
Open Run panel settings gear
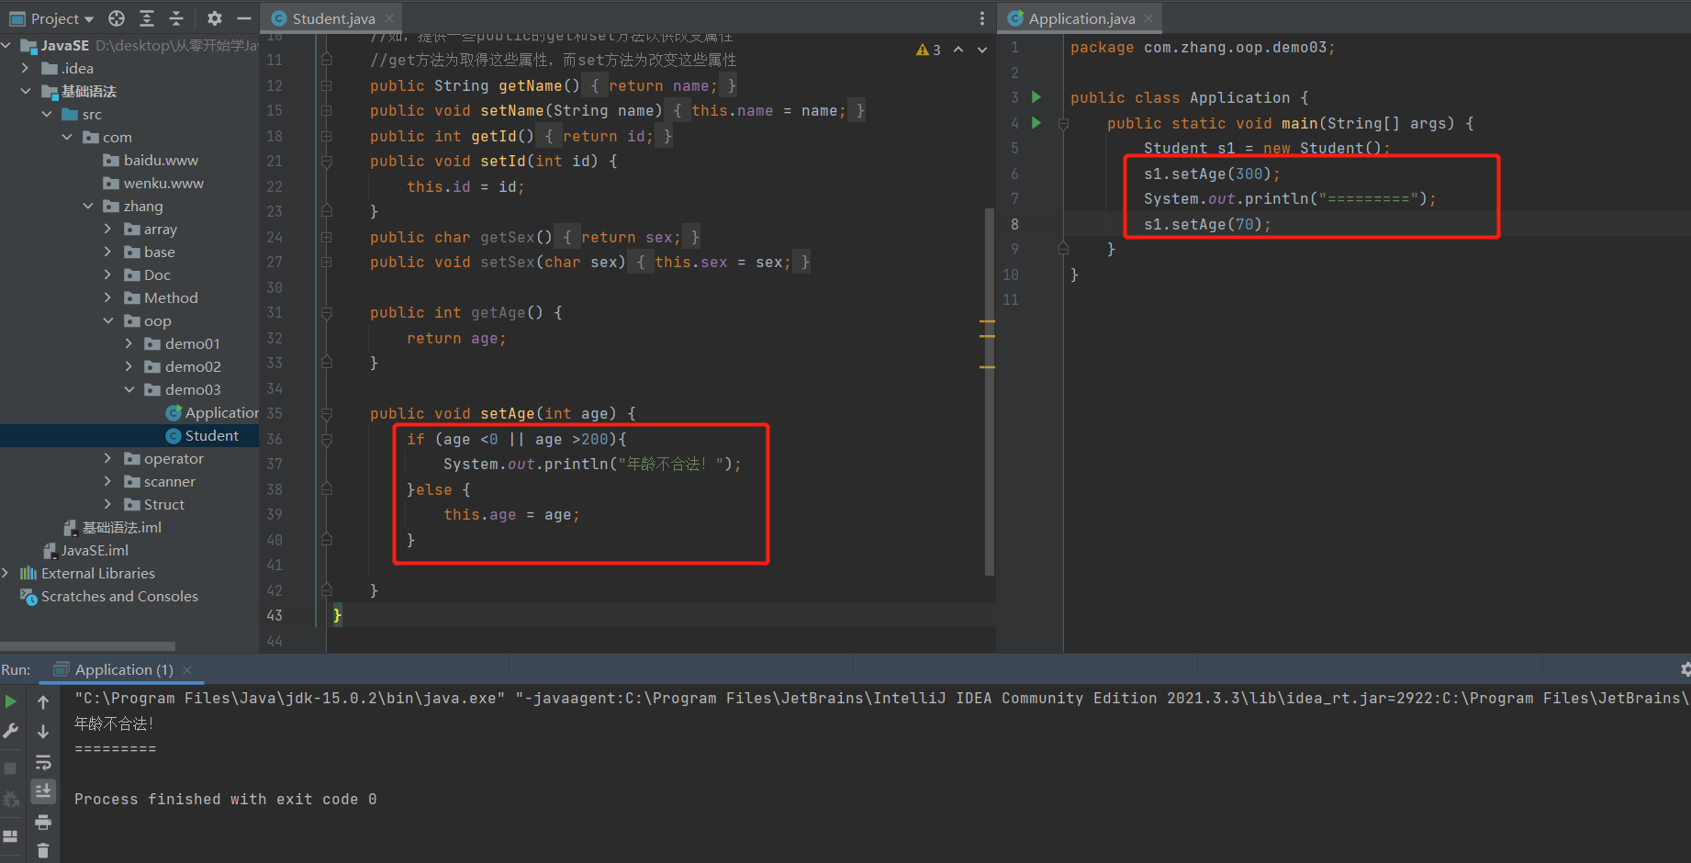[1685, 669]
